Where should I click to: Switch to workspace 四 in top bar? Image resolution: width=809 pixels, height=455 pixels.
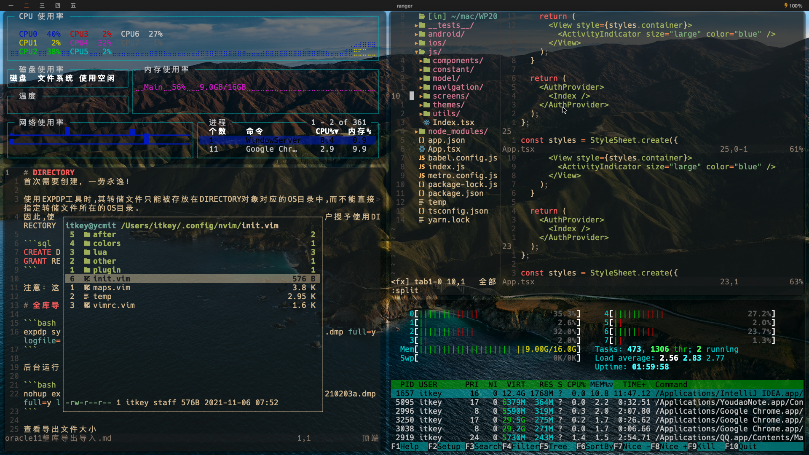(58, 5)
